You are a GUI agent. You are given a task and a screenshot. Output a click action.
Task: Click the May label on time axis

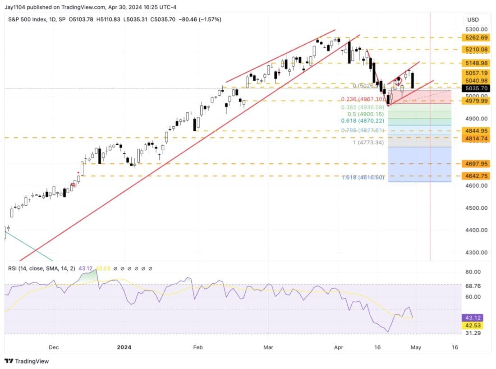pyautogui.click(x=416, y=347)
